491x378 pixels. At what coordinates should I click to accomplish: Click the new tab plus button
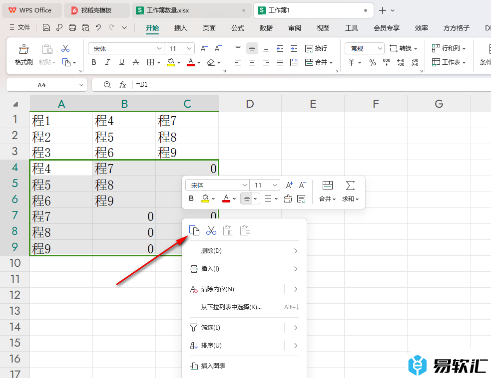tap(382, 10)
